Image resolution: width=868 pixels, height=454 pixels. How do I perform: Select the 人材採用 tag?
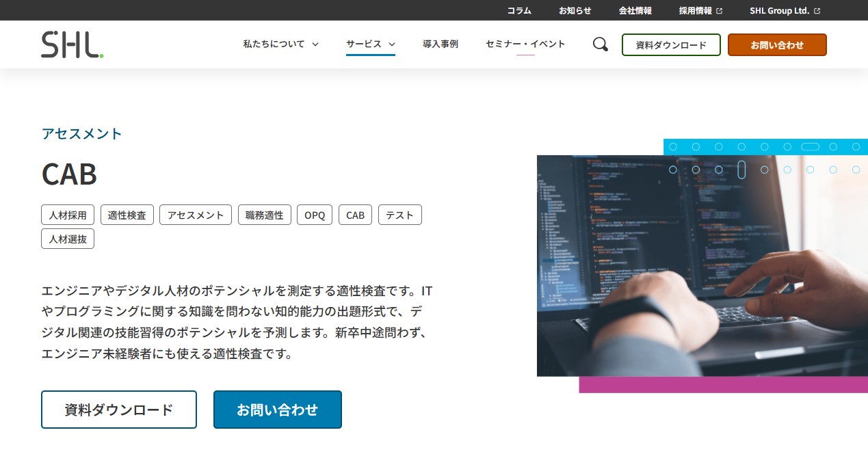click(x=68, y=215)
